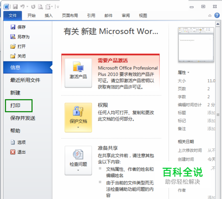Click the 编辑时间总计 property label
The height and width of the screenshot is (199, 222).
190,105
